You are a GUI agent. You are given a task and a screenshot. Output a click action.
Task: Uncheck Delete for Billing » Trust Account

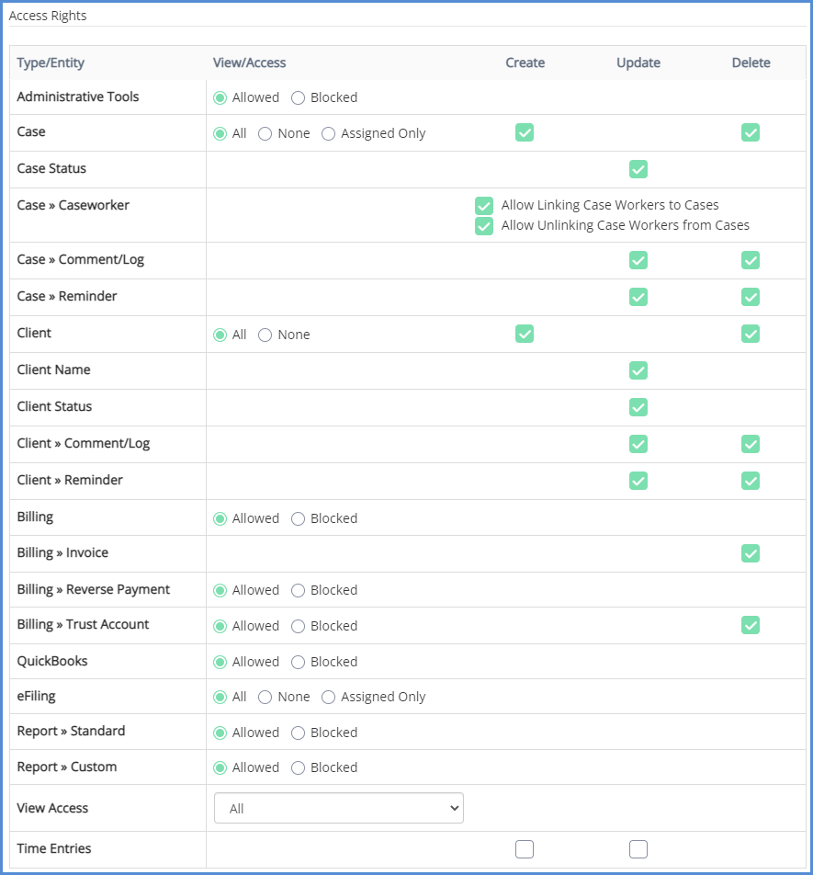[751, 626]
